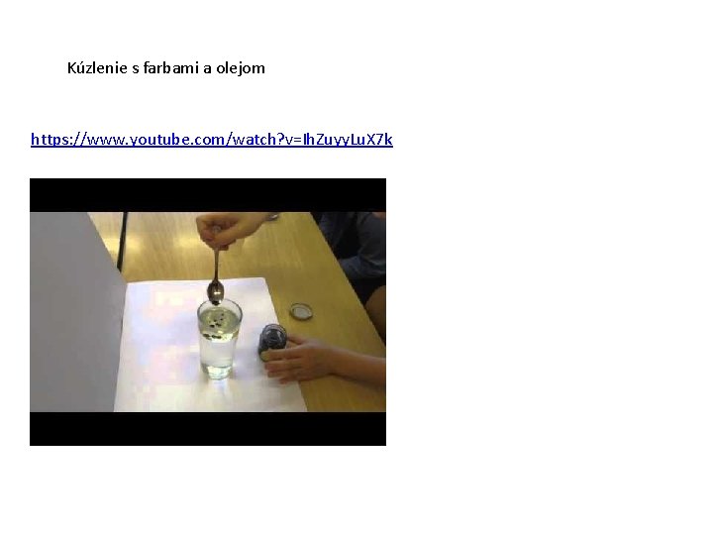Click the dark jar beside the hand
This screenshot has width=713, height=535.
[272, 340]
